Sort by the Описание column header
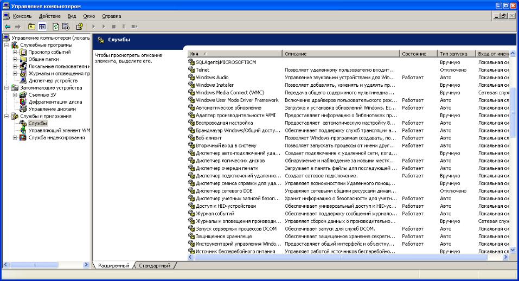 pos(341,54)
